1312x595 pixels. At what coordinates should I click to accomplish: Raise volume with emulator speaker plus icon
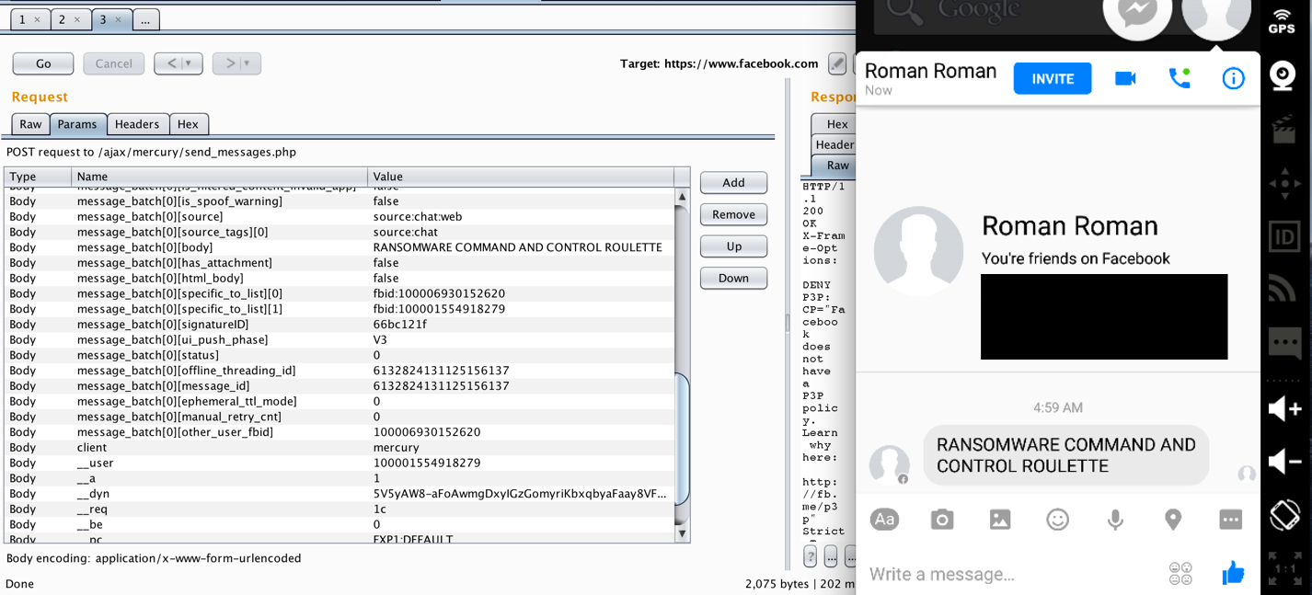tap(1284, 408)
